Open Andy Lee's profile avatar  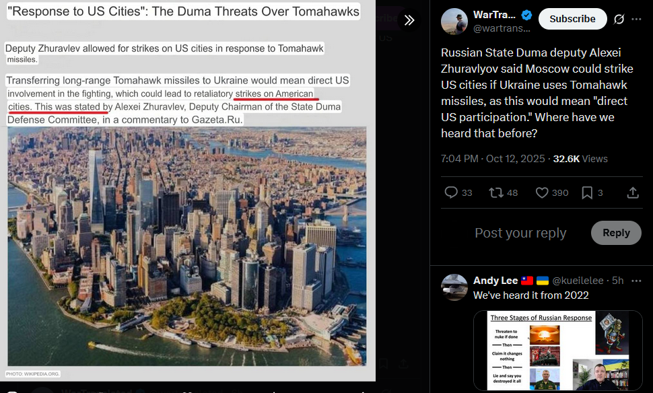click(454, 287)
